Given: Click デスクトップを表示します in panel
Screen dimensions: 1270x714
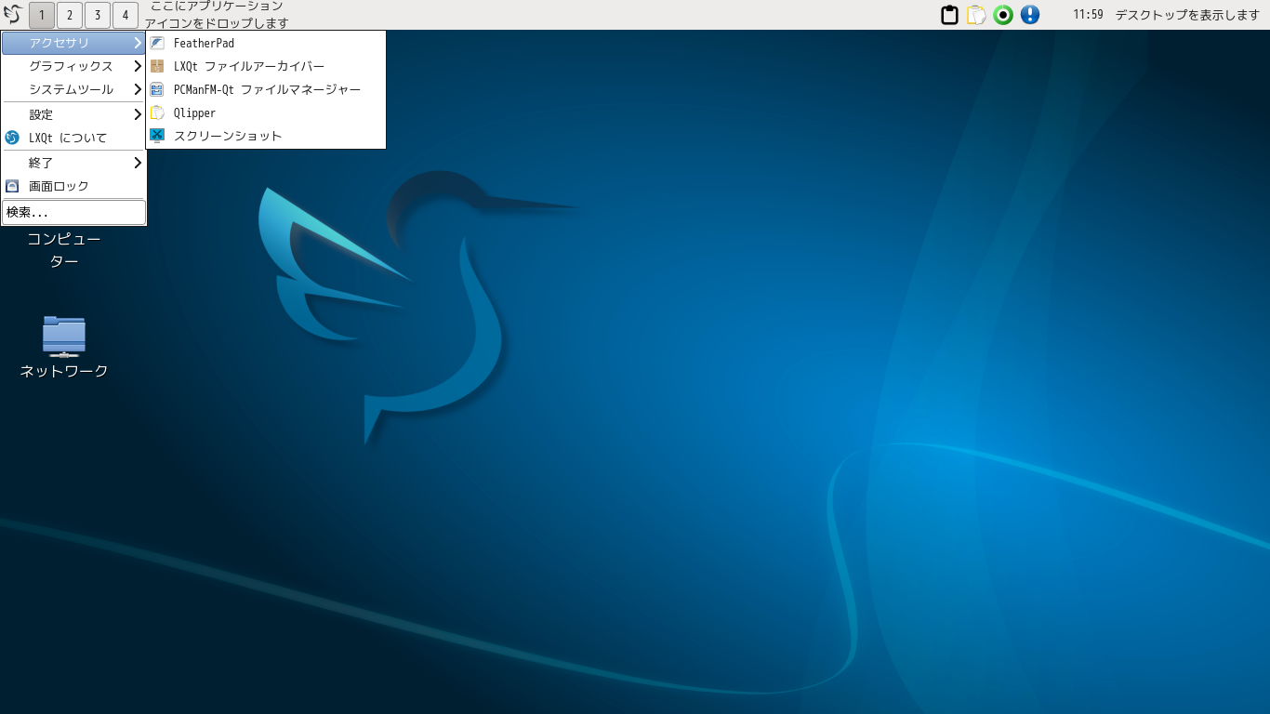Looking at the screenshot, I should (x=1187, y=15).
